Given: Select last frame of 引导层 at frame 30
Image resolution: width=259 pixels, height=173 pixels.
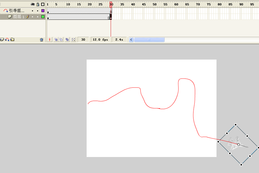Looking at the screenshot, I should click(x=111, y=11).
